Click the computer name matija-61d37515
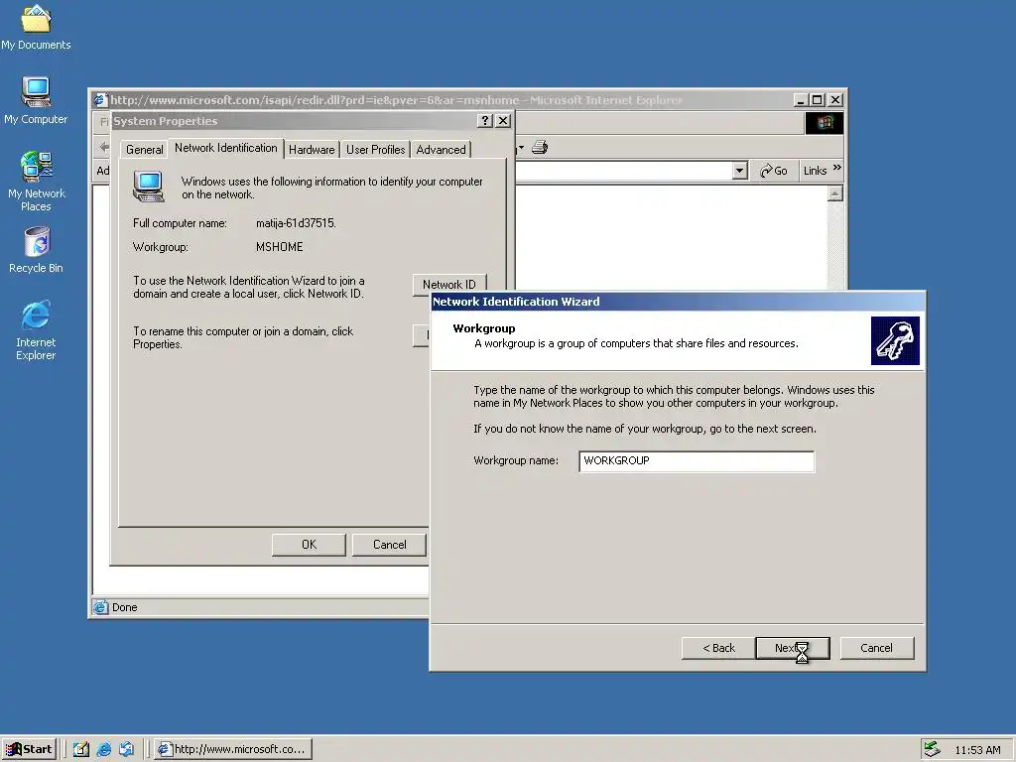The width and height of the screenshot is (1016, 762). pos(296,223)
